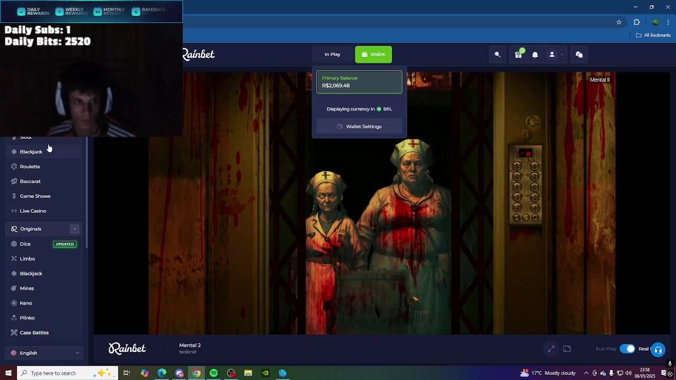
Task: Open File Explorer from the taskbar
Action: coord(248,373)
